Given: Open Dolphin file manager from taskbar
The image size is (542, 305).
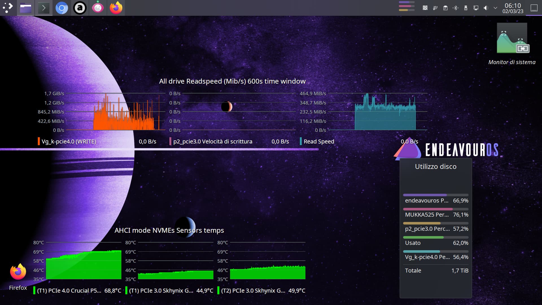Looking at the screenshot, I should click(26, 8).
